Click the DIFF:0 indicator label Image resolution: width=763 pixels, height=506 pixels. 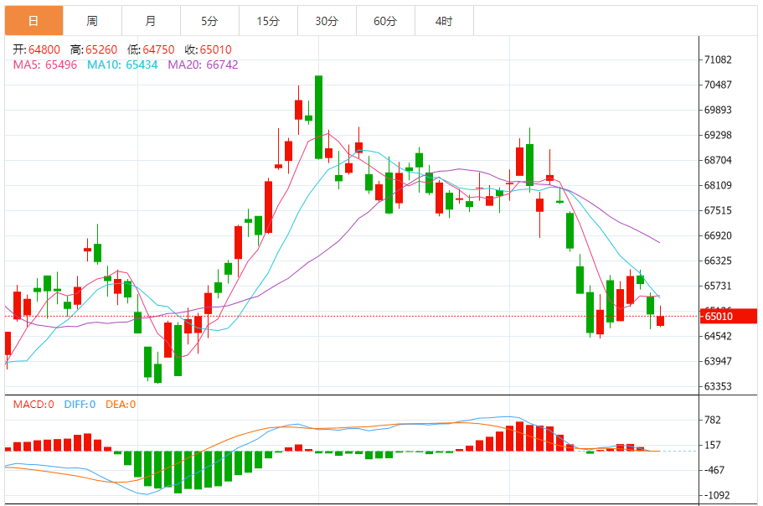click(80, 405)
